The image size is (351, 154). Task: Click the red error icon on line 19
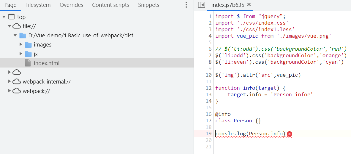pyautogui.click(x=290, y=134)
